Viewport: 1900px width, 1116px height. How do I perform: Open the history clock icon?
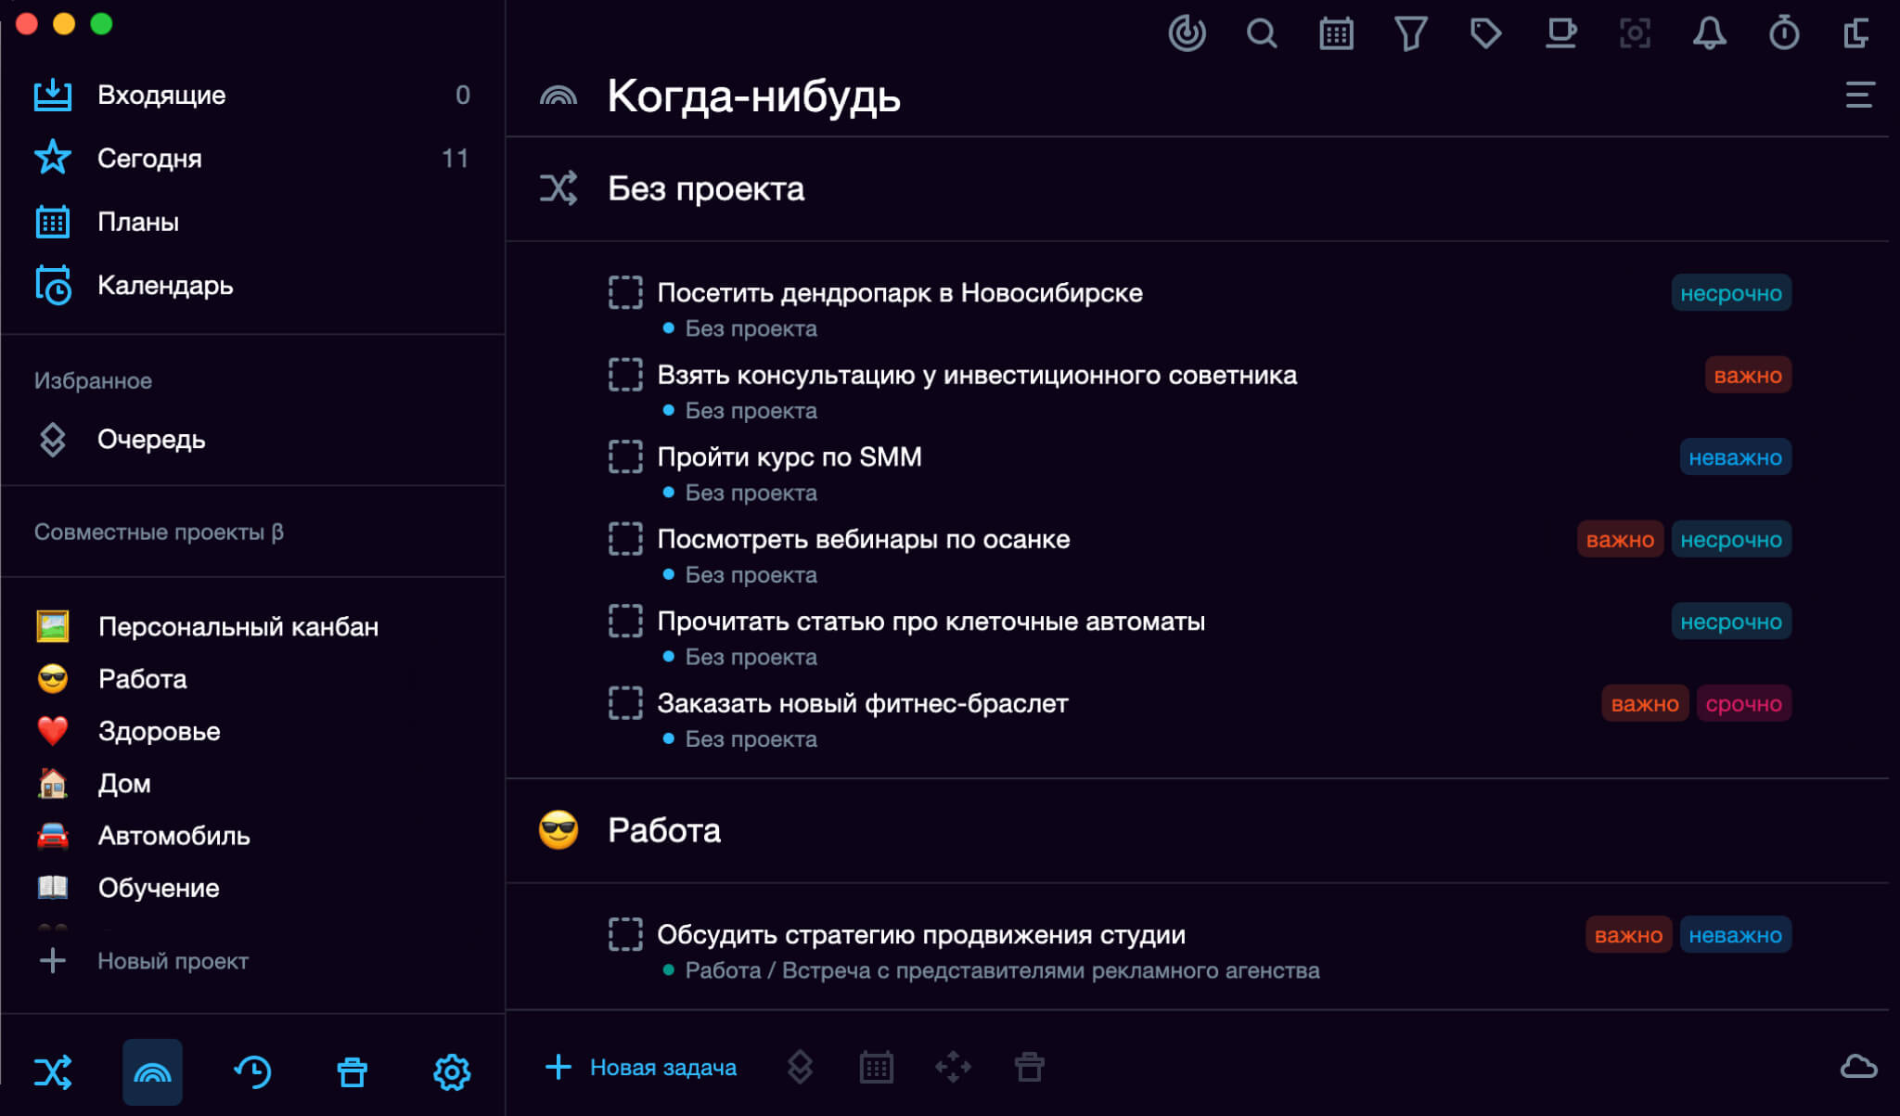click(252, 1071)
